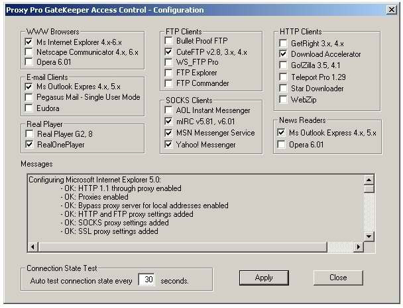
Task: Uncheck Yahoo! Messenger
Action: click(x=168, y=145)
